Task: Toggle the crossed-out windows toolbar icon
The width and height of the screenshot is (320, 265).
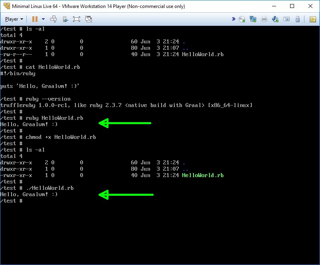Action: [x=89, y=19]
